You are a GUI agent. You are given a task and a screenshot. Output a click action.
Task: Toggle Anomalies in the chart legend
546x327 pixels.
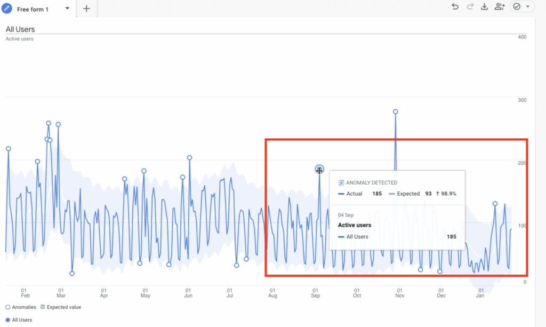[21, 307]
